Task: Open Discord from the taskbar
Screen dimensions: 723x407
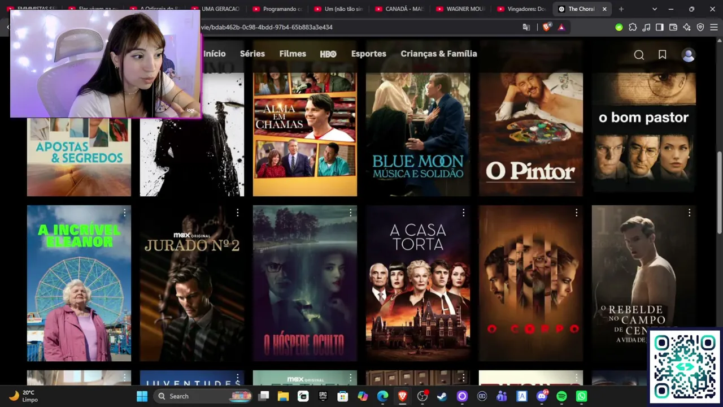Action: [x=542, y=396]
